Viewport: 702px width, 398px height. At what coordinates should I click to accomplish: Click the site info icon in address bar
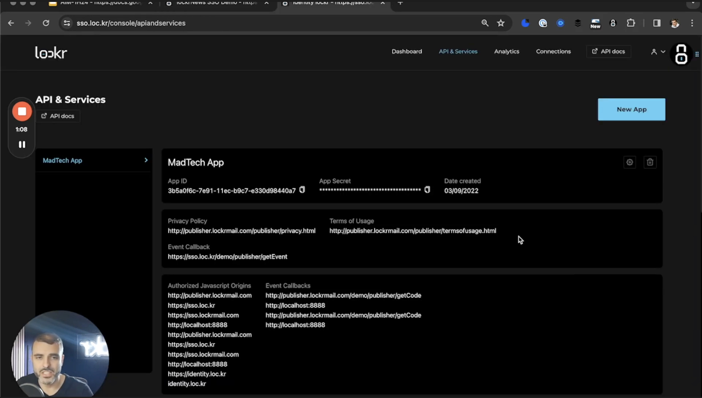[x=67, y=23]
